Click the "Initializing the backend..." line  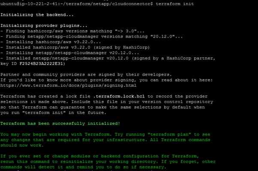point(37,15)
